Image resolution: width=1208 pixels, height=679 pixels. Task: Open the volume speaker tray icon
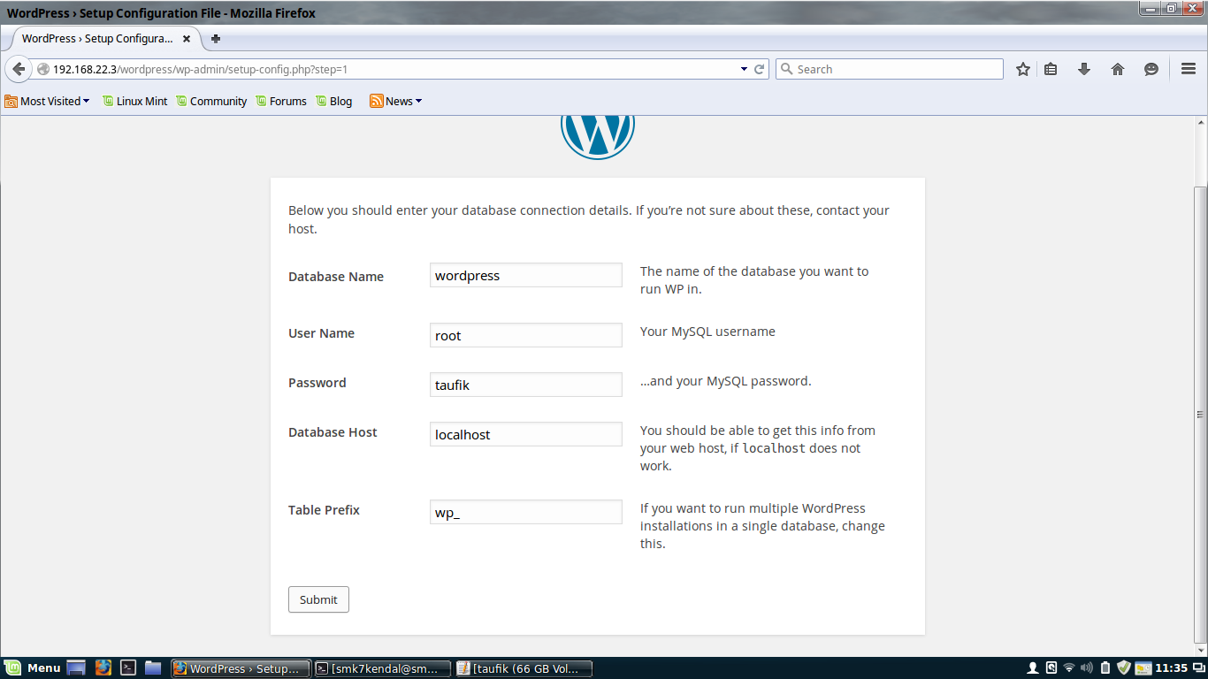(x=1087, y=668)
